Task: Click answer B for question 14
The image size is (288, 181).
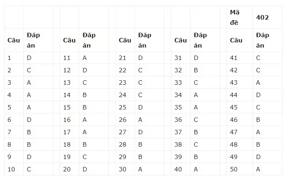Action: tap(94, 95)
